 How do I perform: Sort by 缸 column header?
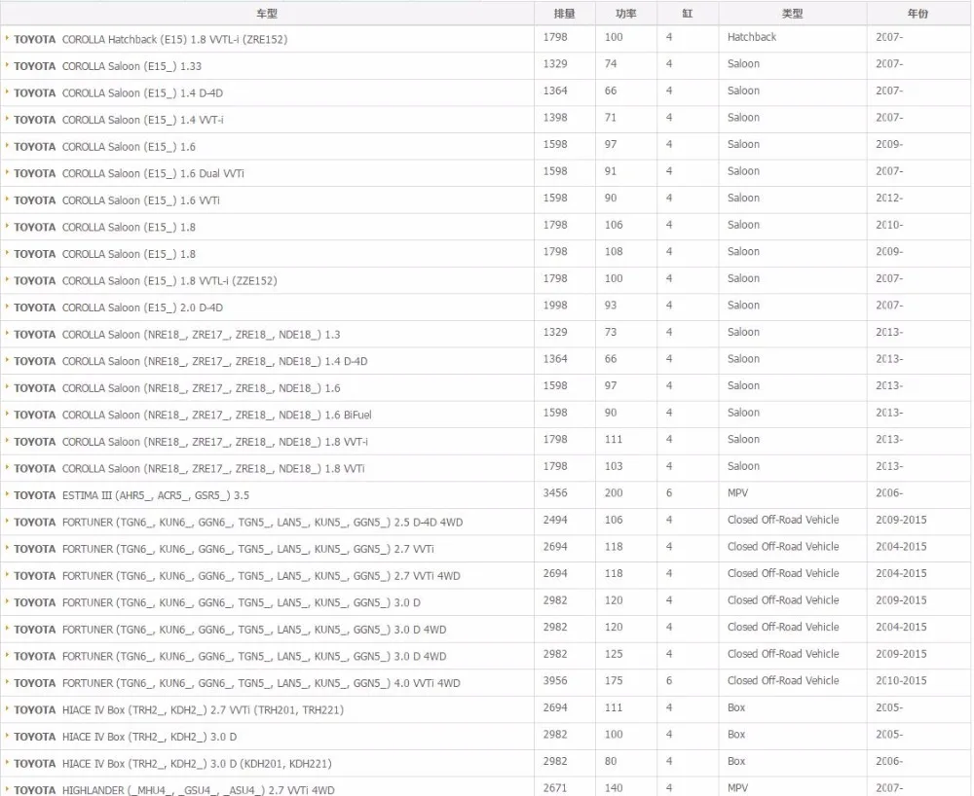pyautogui.click(x=687, y=14)
